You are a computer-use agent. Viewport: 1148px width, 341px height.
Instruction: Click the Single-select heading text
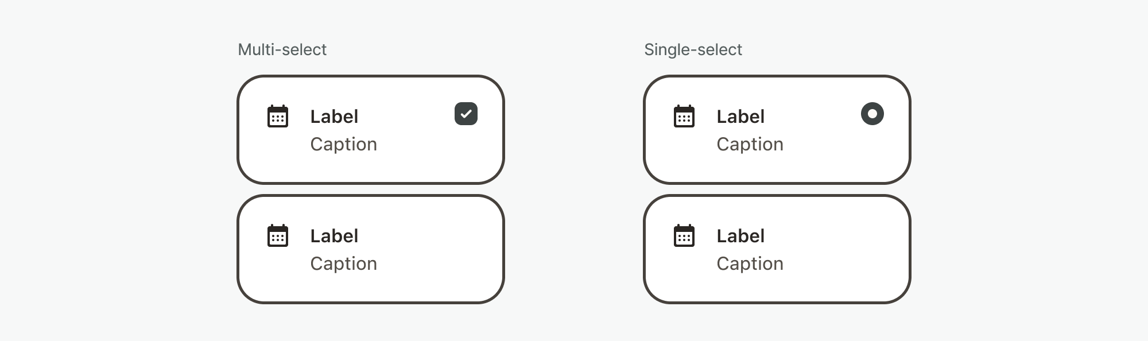tap(693, 50)
